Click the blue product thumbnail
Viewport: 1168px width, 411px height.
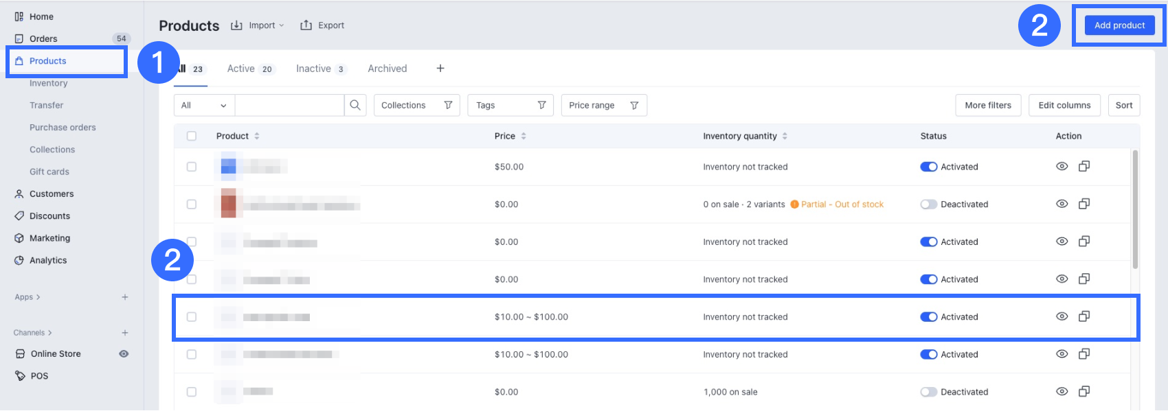pyautogui.click(x=229, y=166)
